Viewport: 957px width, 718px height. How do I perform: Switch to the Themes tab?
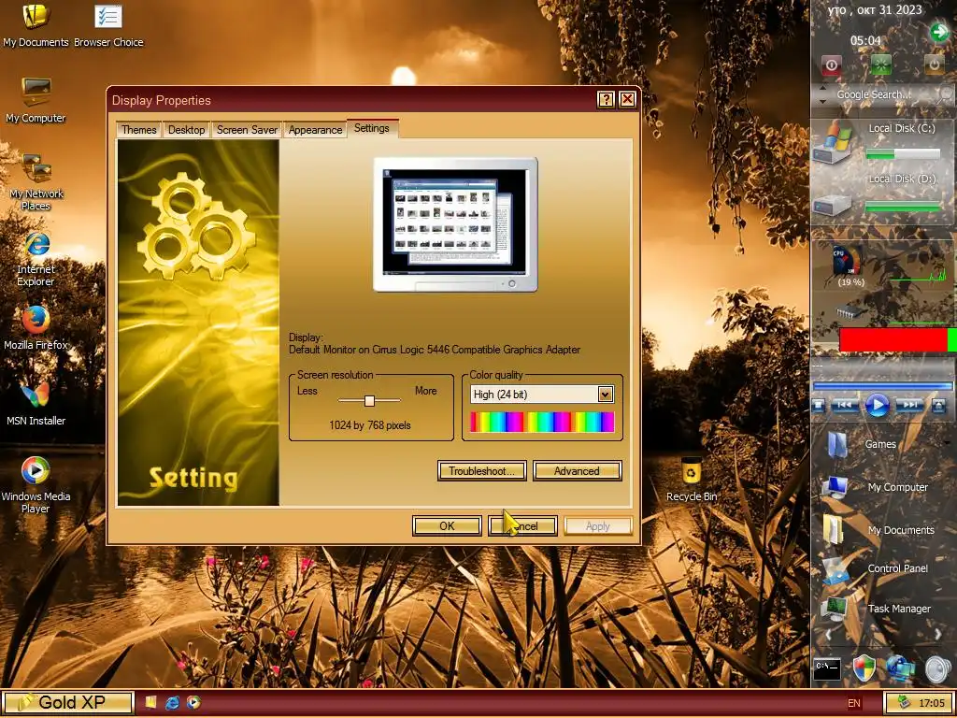click(139, 129)
